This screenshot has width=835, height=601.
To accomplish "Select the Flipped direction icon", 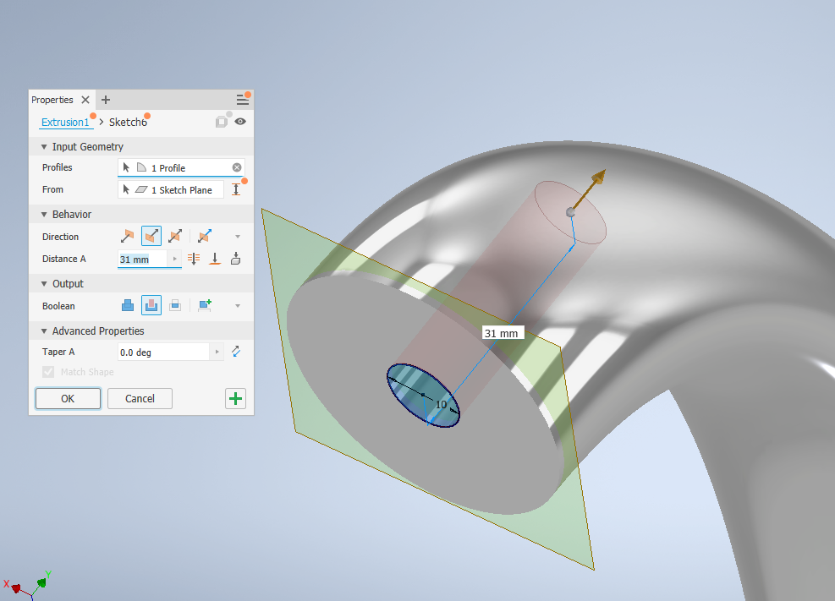I will 151,237.
